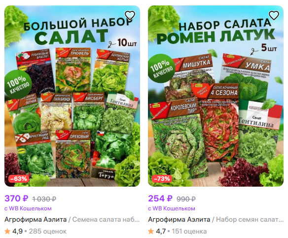
Task: Favorite the Romaine lettuce set with heart icon
Action: click(x=274, y=15)
